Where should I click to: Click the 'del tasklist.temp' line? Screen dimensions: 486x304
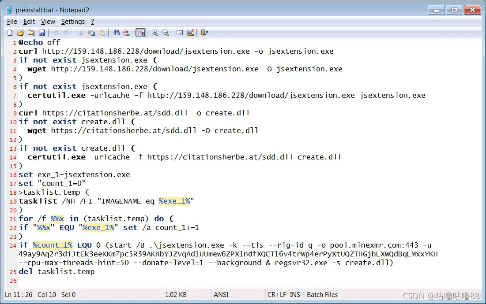(x=57, y=272)
